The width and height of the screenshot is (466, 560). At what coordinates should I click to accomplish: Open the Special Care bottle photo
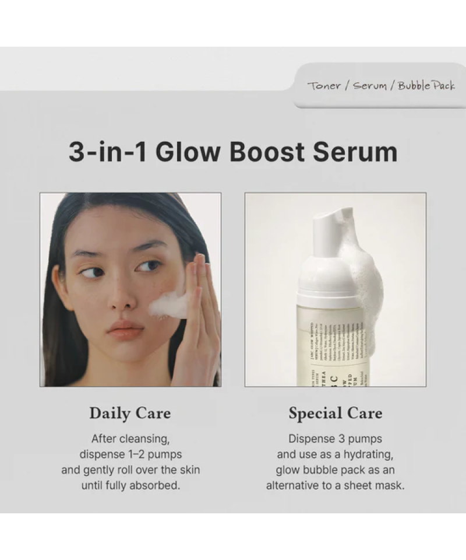[x=335, y=289]
